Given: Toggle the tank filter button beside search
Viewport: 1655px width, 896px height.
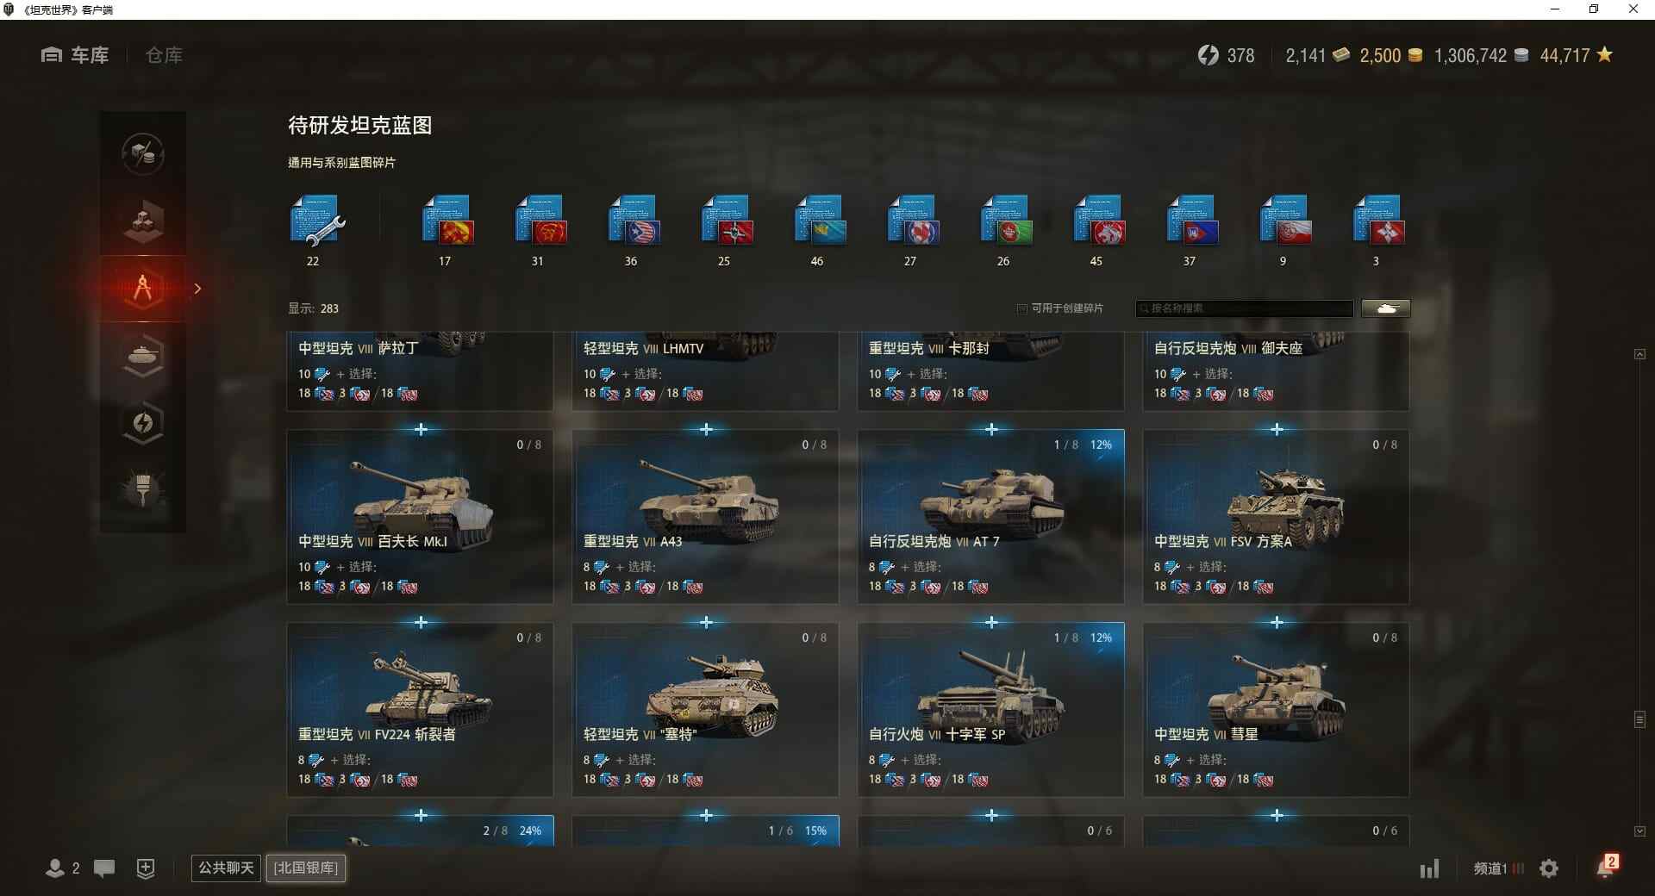Looking at the screenshot, I should point(1386,308).
